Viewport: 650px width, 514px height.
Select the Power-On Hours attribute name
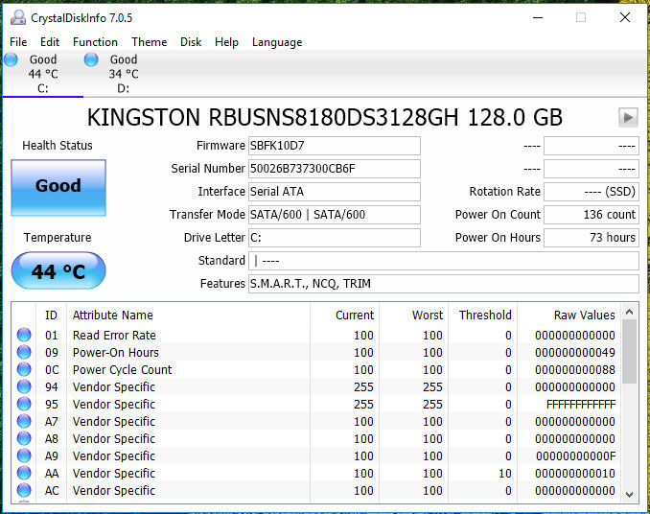tap(116, 352)
